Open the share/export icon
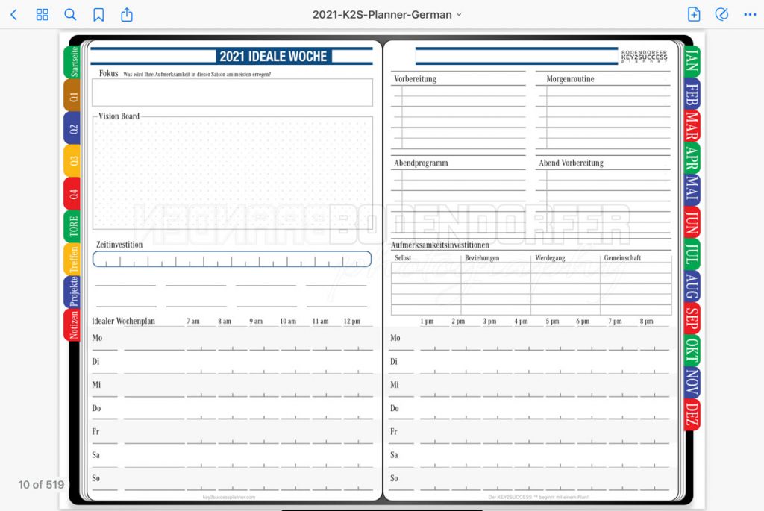 pyautogui.click(x=127, y=15)
